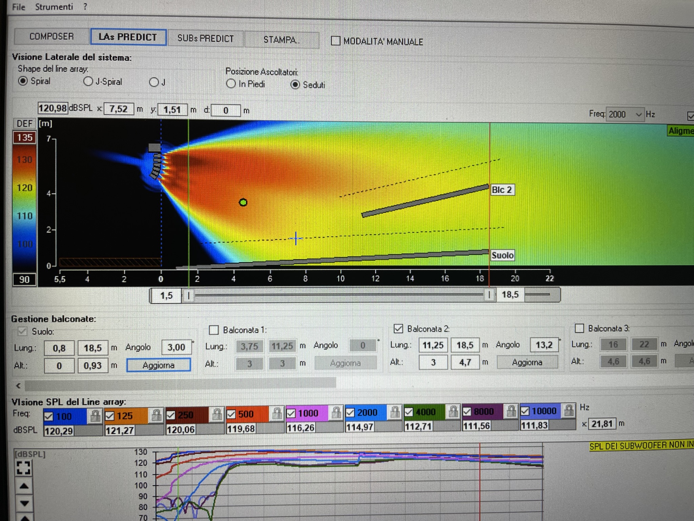Click the left handle of range slider
The height and width of the screenshot is (521, 694).
tap(189, 295)
